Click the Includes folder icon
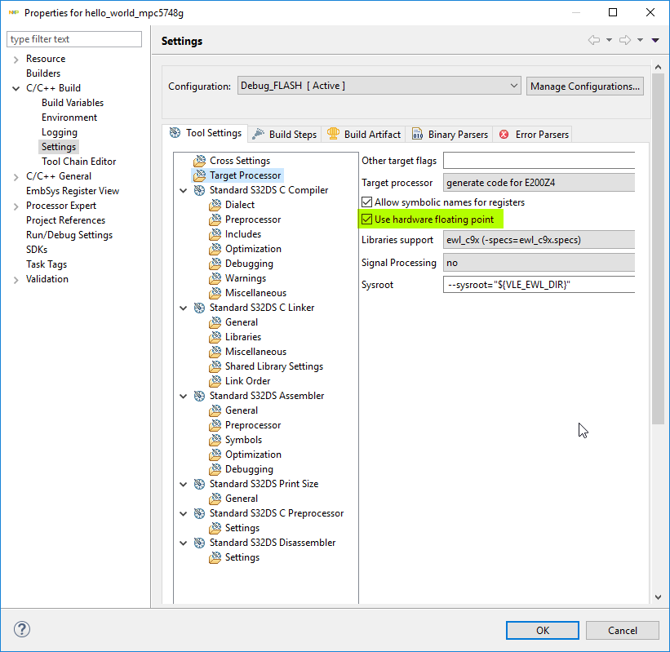The width and height of the screenshot is (670, 652). coord(215,234)
